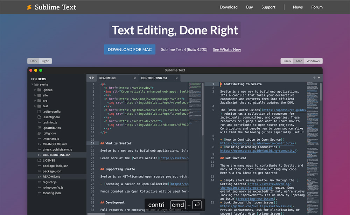The image size is (350, 215).
Task: Click the Sublime Text logo icon
Action: click(29, 7)
